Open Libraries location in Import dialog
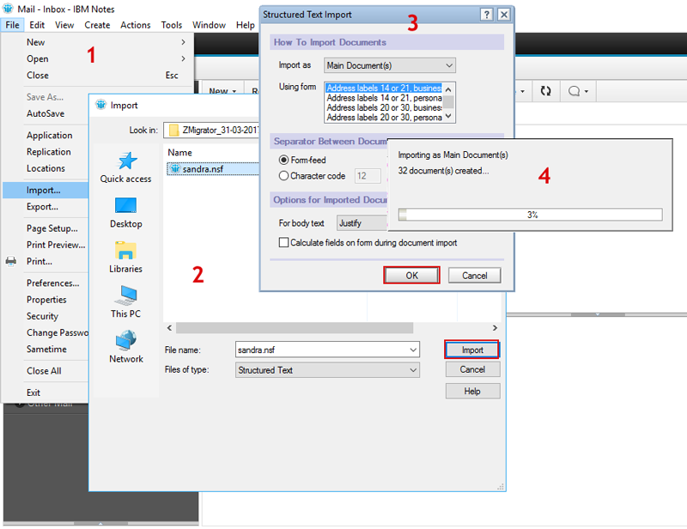687x529 pixels. pyautogui.click(x=125, y=258)
